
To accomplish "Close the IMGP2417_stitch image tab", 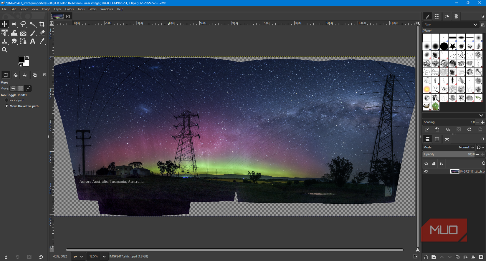I will point(68,16).
